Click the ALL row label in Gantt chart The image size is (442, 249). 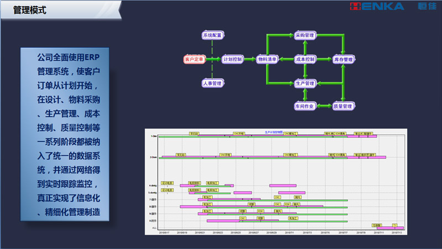pyautogui.click(x=154, y=227)
